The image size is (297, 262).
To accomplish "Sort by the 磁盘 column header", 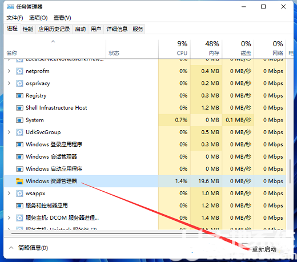I will point(238,49).
